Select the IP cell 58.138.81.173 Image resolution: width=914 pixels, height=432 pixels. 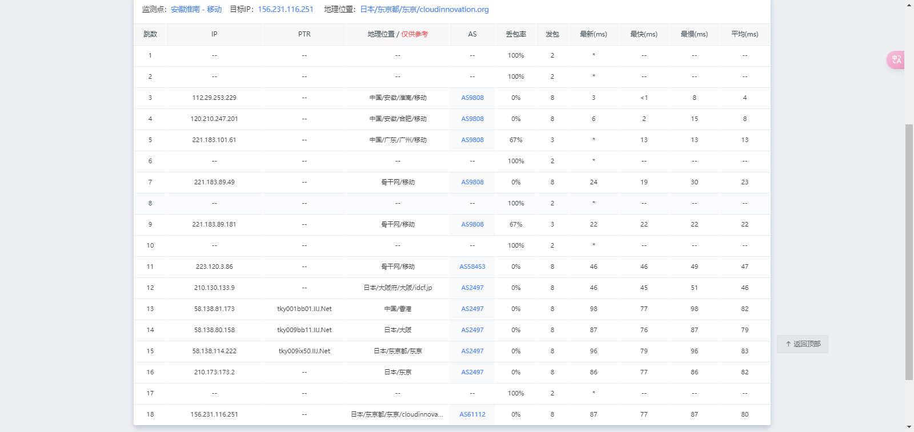(x=214, y=309)
